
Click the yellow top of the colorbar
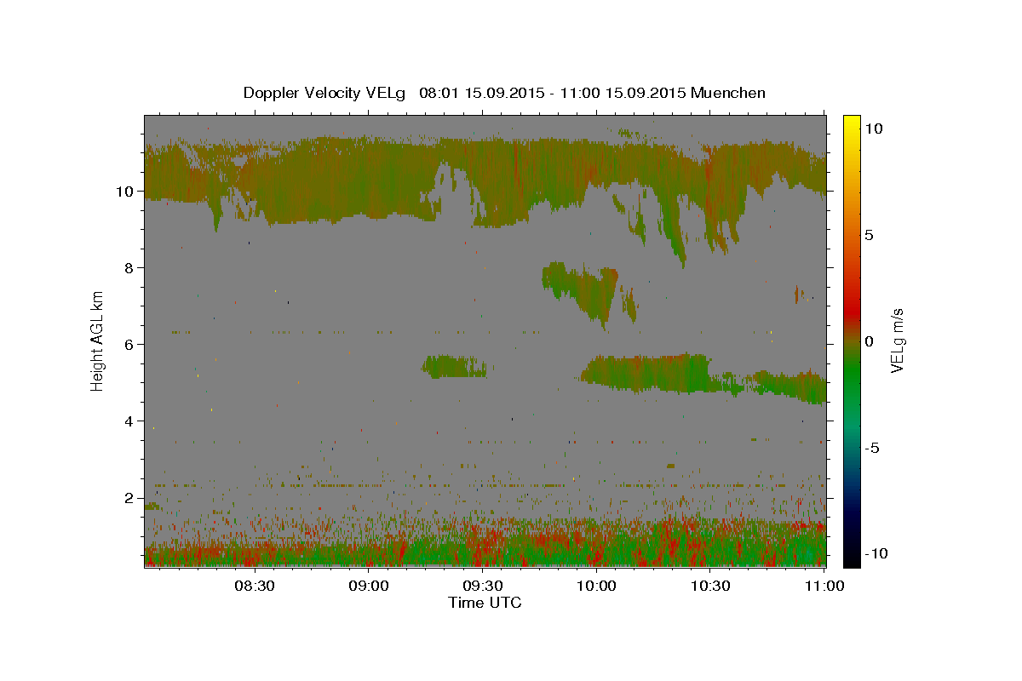point(851,123)
